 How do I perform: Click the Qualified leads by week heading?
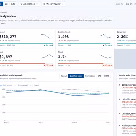[x=11, y=75]
